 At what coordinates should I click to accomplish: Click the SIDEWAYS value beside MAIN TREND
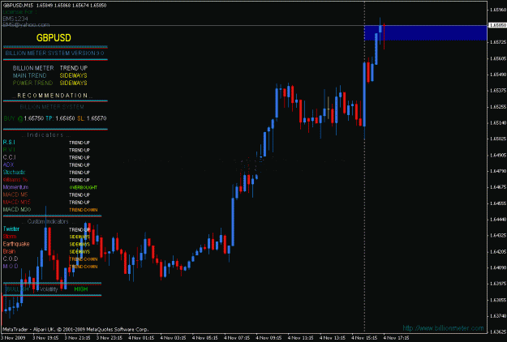(x=73, y=75)
